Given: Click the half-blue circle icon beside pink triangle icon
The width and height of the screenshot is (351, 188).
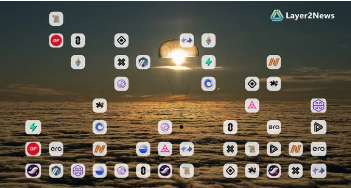Looking at the screenshot, I should coord(143,149).
